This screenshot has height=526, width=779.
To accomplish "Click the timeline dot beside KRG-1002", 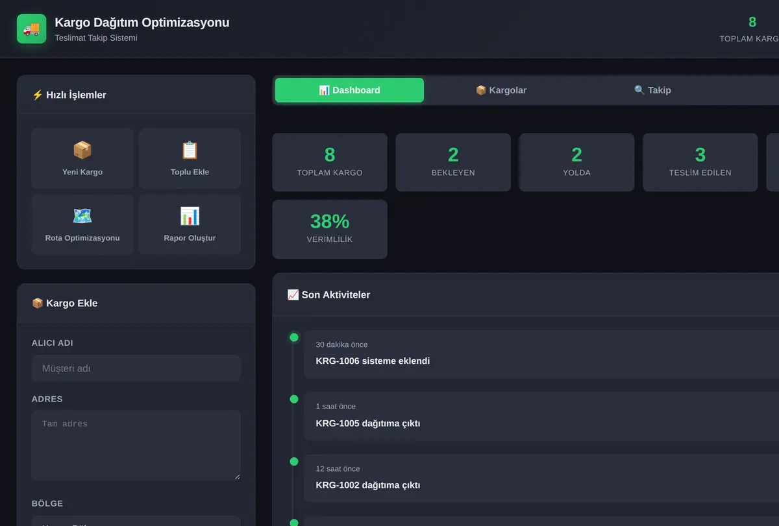I will coord(294,461).
